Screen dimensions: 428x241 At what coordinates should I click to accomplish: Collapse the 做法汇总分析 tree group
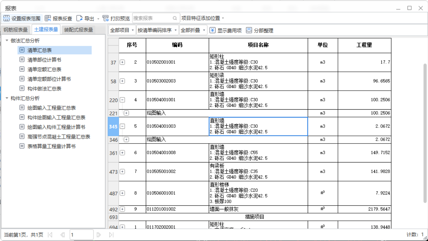point(7,40)
